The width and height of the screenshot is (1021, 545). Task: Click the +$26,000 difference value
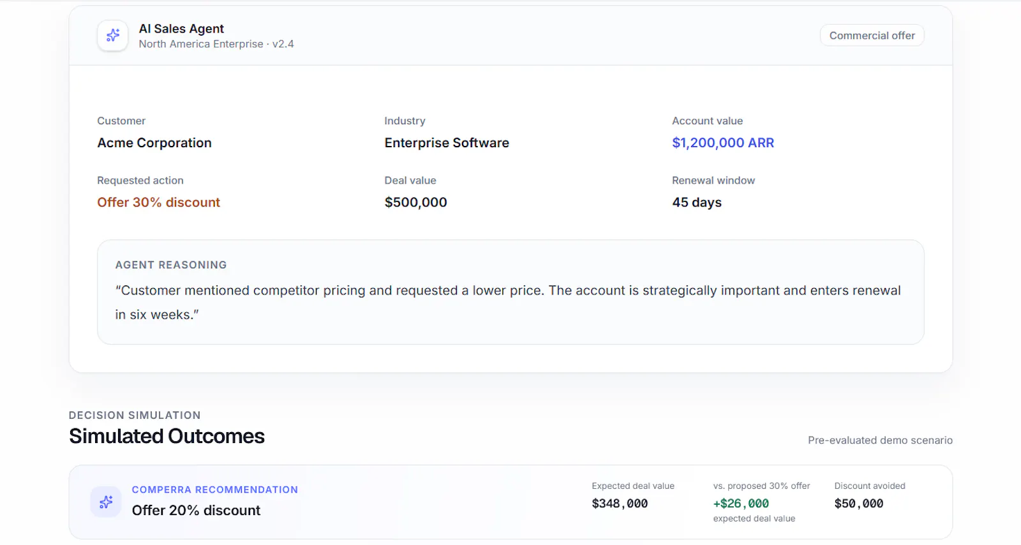(x=741, y=504)
